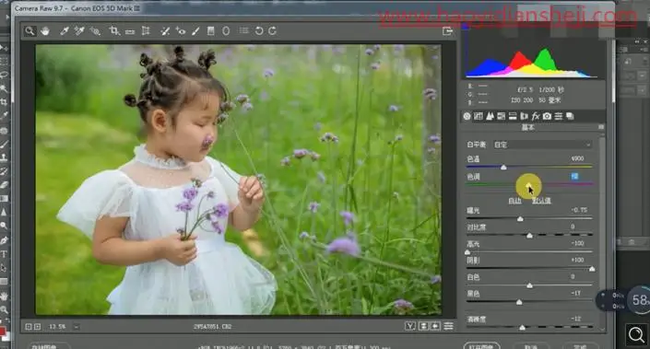Switch to the Tone Curve panel tab

pos(478,116)
